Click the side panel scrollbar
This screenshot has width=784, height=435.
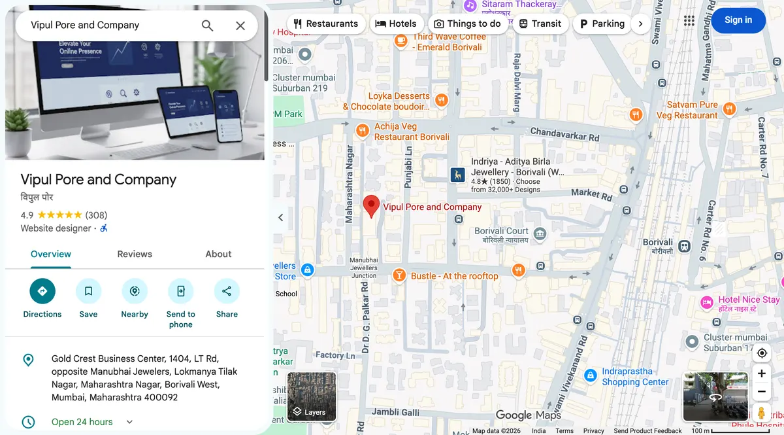(x=266, y=46)
